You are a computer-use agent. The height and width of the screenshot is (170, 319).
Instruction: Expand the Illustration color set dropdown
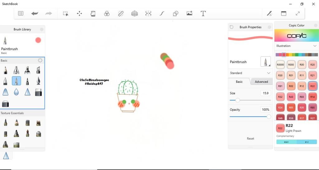pos(297,46)
